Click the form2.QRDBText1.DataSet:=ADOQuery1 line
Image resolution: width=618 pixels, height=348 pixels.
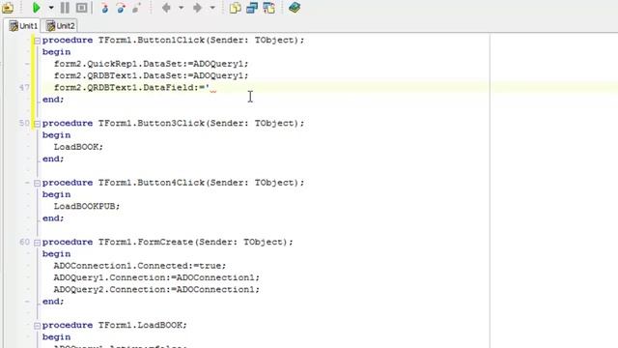coord(152,75)
